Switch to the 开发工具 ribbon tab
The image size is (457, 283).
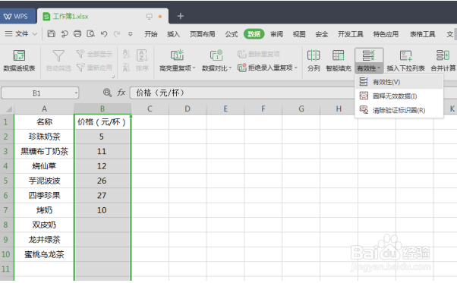click(x=350, y=34)
